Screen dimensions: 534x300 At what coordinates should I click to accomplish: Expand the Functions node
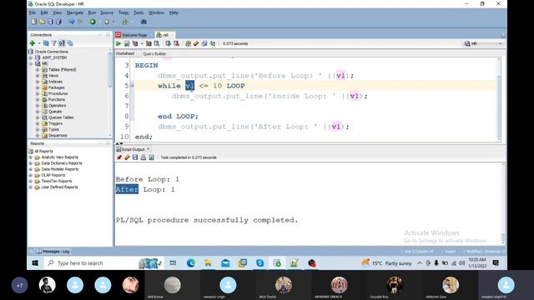click(x=38, y=99)
